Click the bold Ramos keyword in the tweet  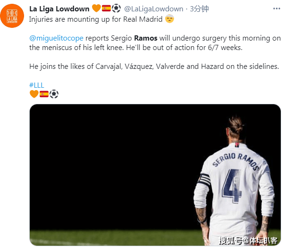pyautogui.click(x=146, y=38)
